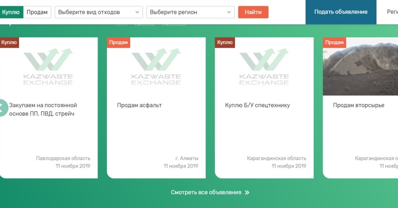Open the Подать объявление tab
The height and width of the screenshot is (208, 398).
(340, 12)
